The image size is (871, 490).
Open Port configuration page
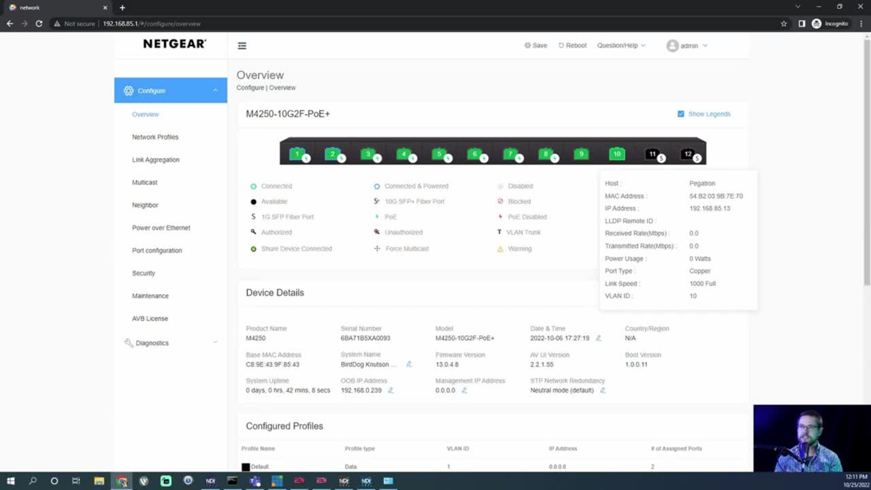pos(157,250)
